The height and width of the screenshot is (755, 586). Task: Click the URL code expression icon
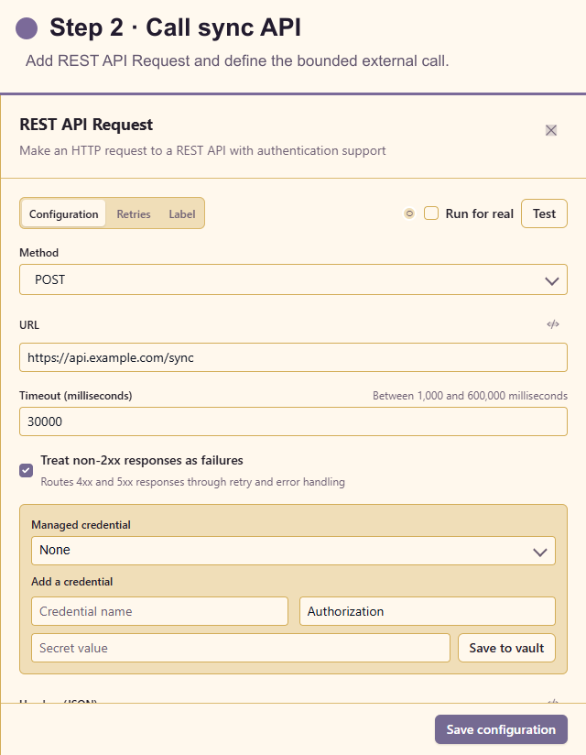point(553,324)
